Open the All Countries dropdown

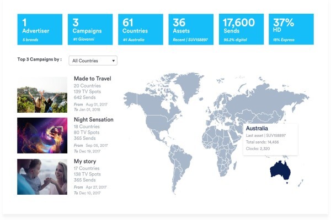click(x=93, y=61)
